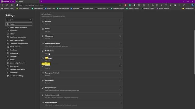Open the Home - Canva bookmark
The width and height of the screenshot is (195, 109).
coord(50,8)
